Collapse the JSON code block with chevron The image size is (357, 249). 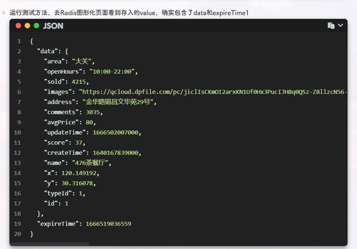click(x=340, y=25)
